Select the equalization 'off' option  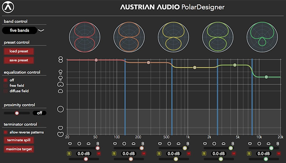(6, 80)
